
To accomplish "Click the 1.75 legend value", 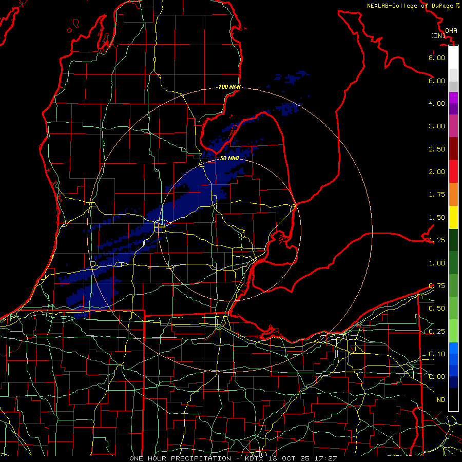I will (436, 195).
